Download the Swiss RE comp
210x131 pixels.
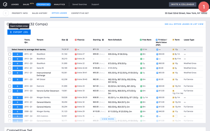[x=17, y=68]
